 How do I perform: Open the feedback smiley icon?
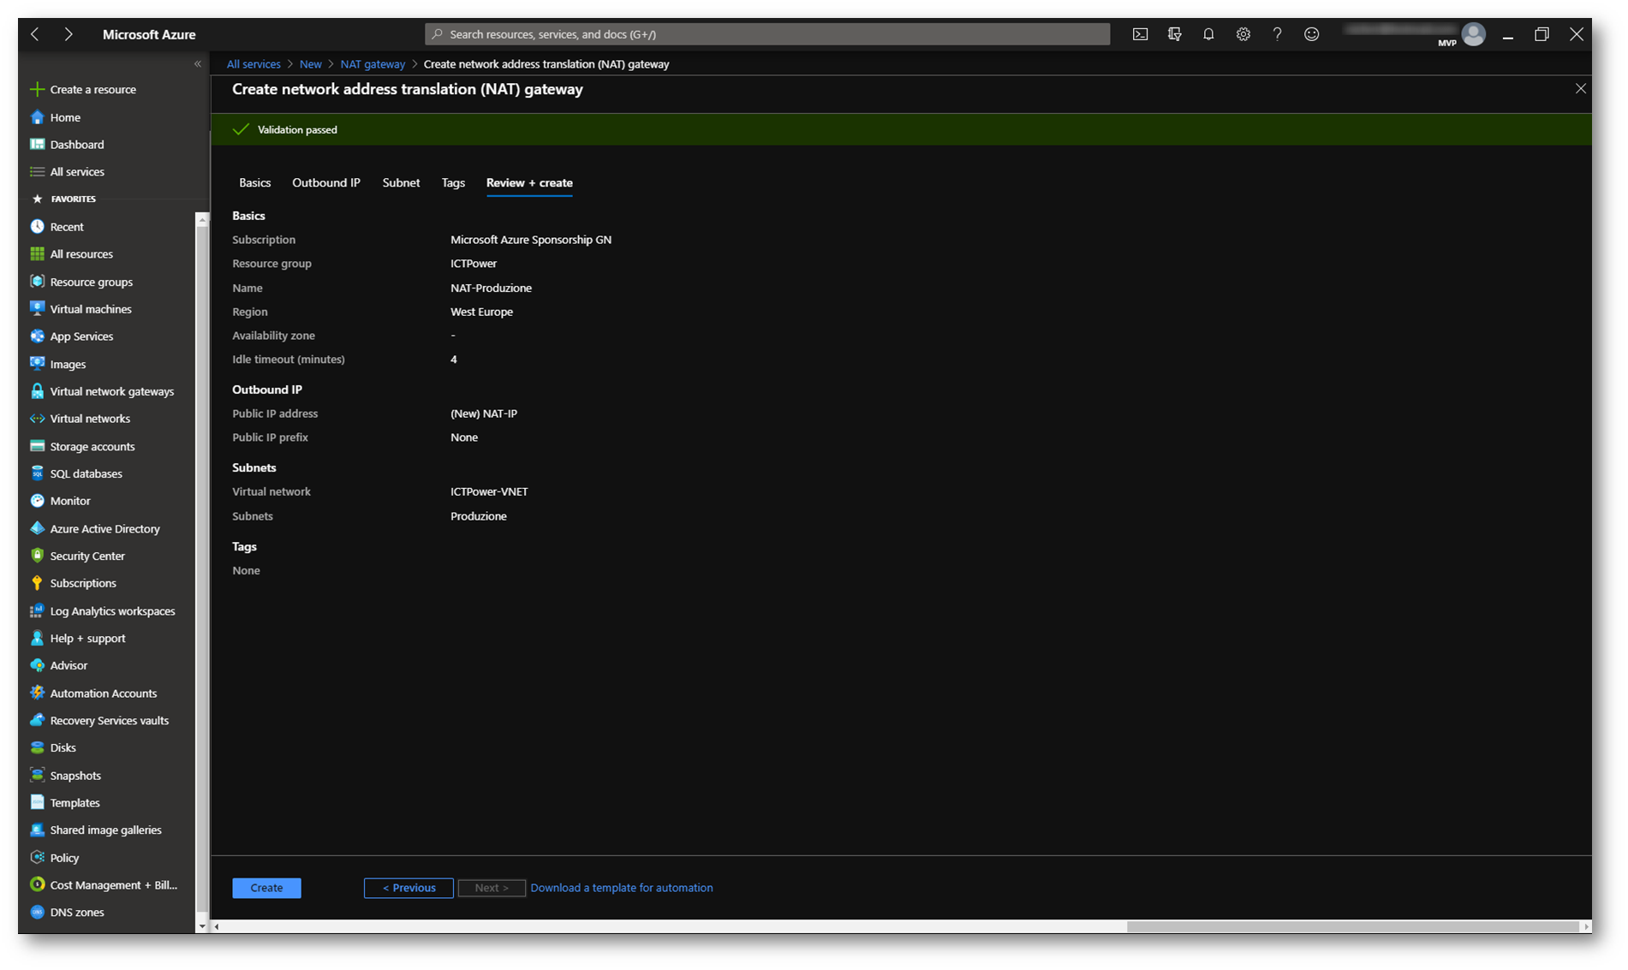(1311, 34)
